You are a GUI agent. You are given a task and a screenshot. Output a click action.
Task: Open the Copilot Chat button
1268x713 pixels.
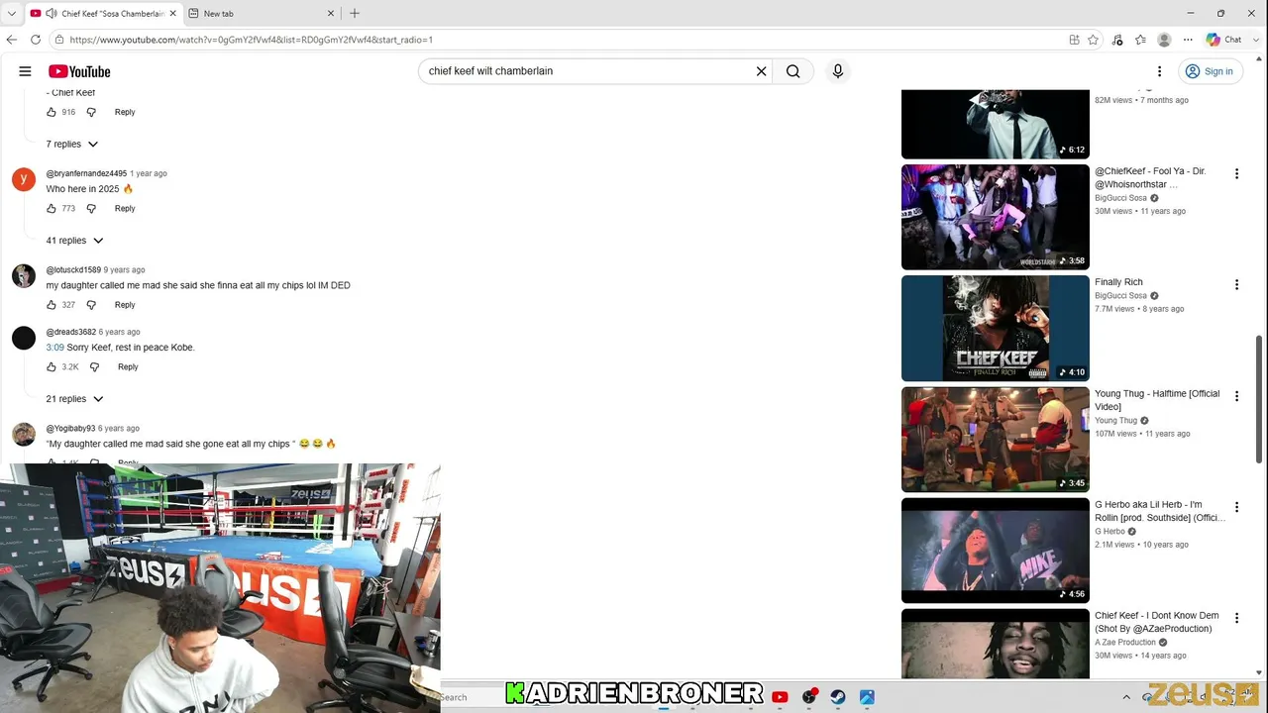pyautogui.click(x=1223, y=40)
